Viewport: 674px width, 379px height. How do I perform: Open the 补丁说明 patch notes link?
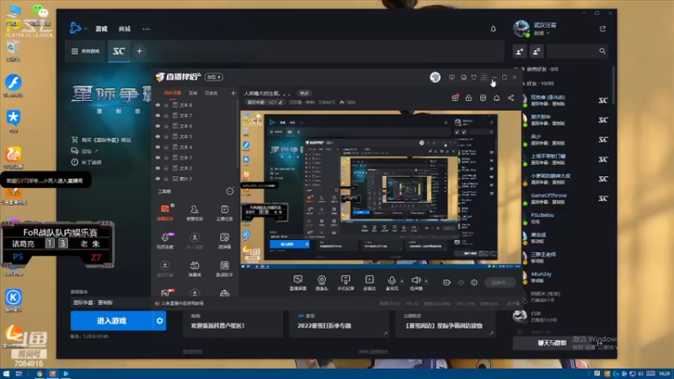pyautogui.click(x=87, y=163)
